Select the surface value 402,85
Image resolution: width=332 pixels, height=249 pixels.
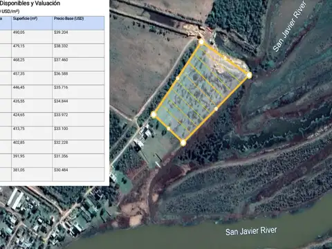click(x=19, y=142)
